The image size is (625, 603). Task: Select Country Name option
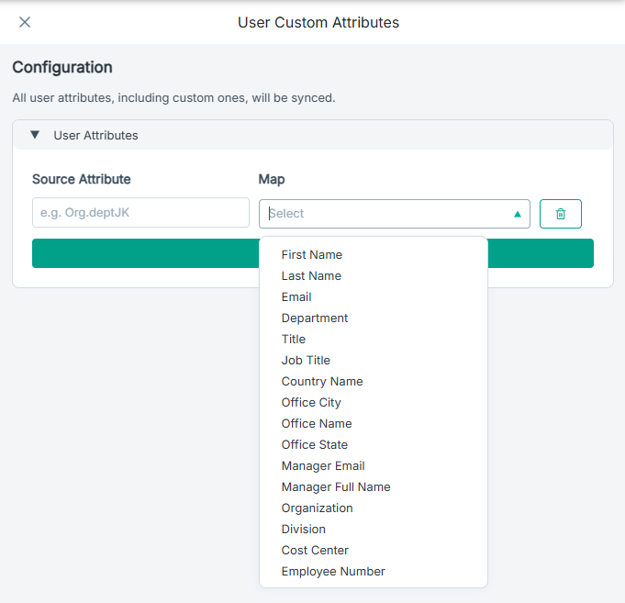[322, 382]
